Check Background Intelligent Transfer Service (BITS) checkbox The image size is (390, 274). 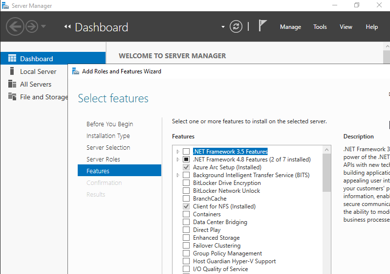186,175
